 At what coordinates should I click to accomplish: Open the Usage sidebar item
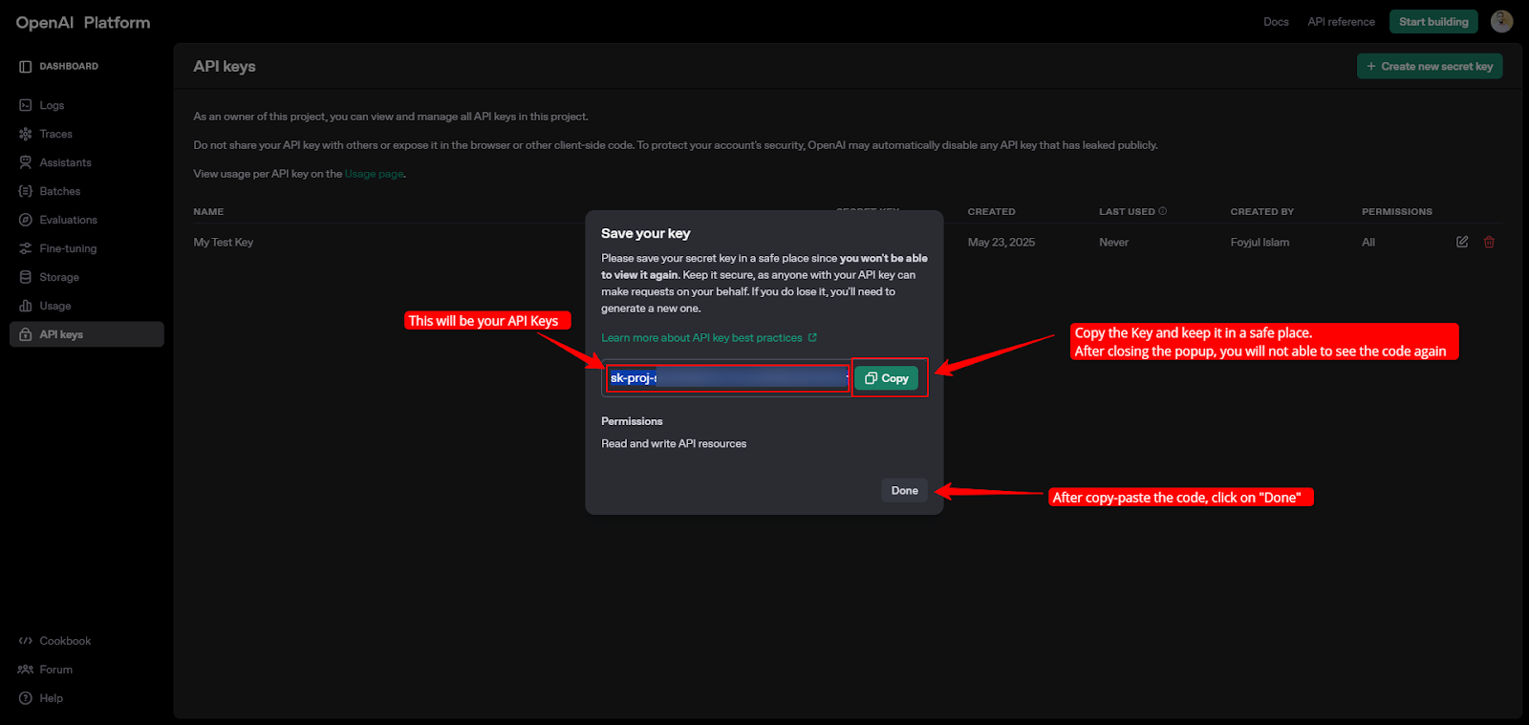pos(54,306)
